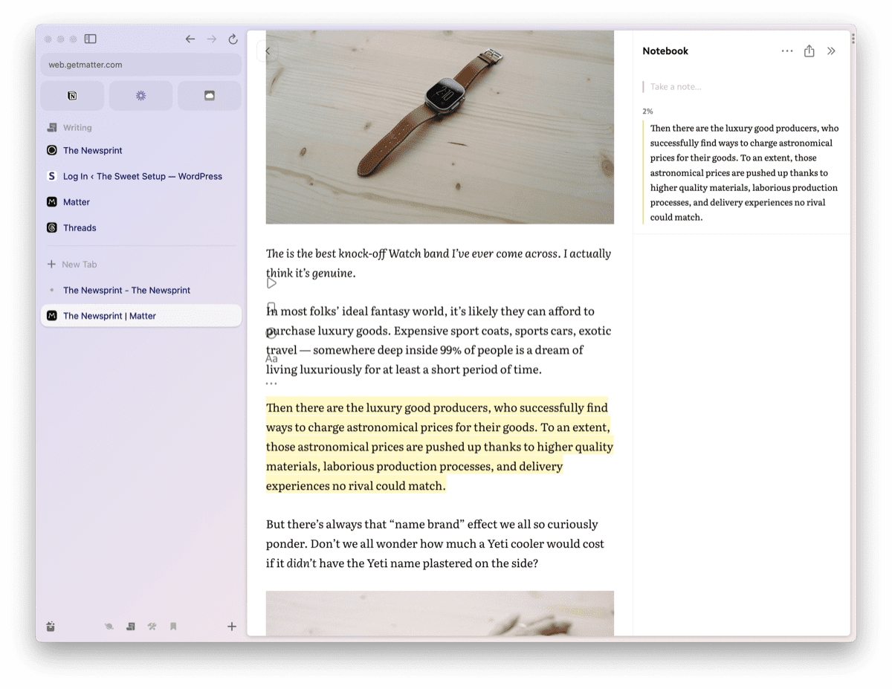Open the pinned purple starburst favorite
Viewport: 892px width, 689px height.
(x=140, y=96)
